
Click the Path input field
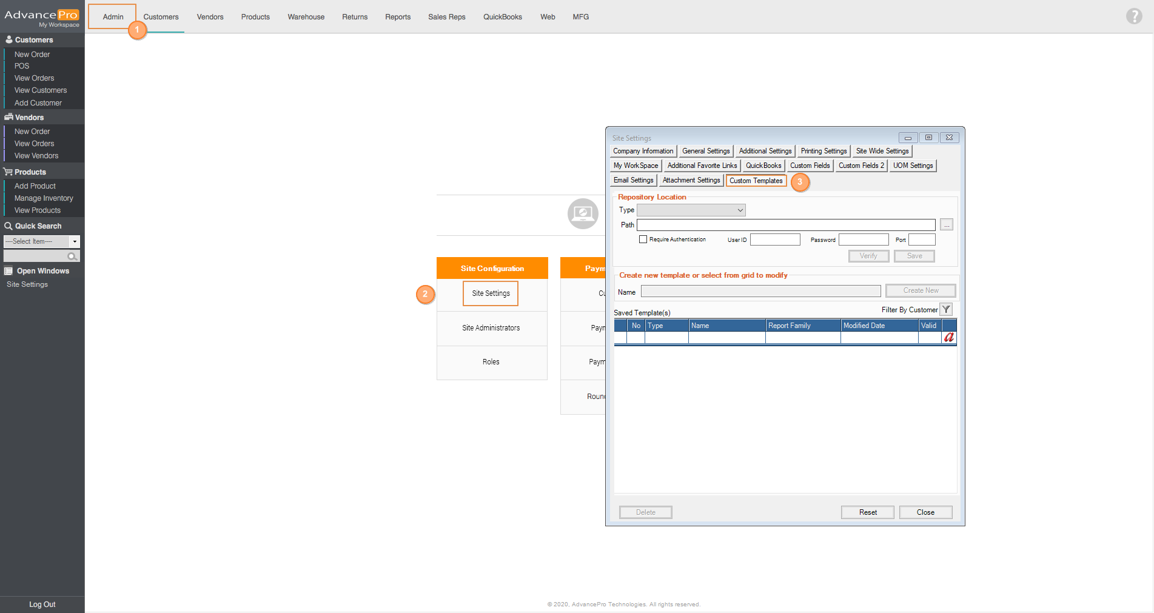click(x=785, y=225)
